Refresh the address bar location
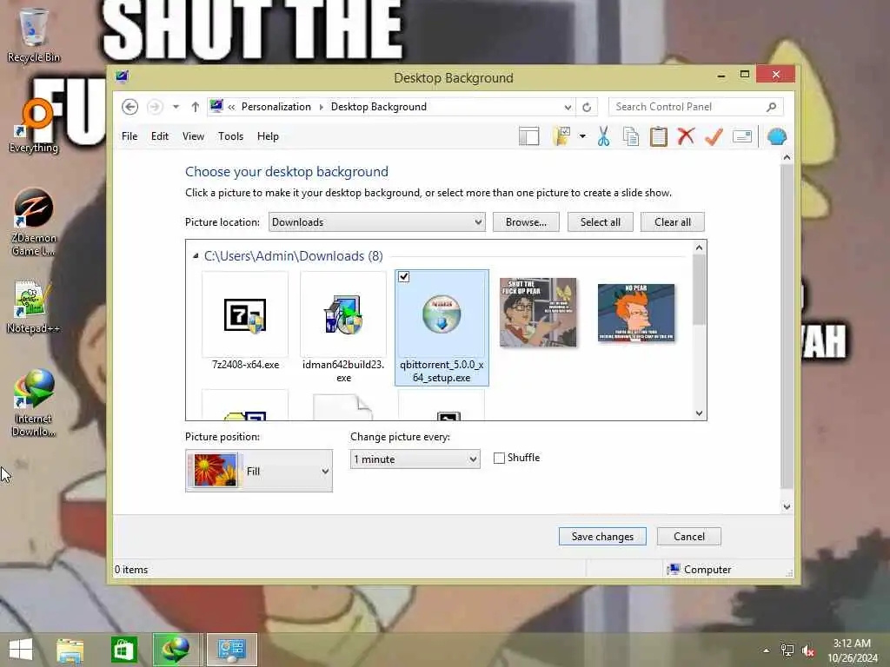 pyautogui.click(x=587, y=107)
